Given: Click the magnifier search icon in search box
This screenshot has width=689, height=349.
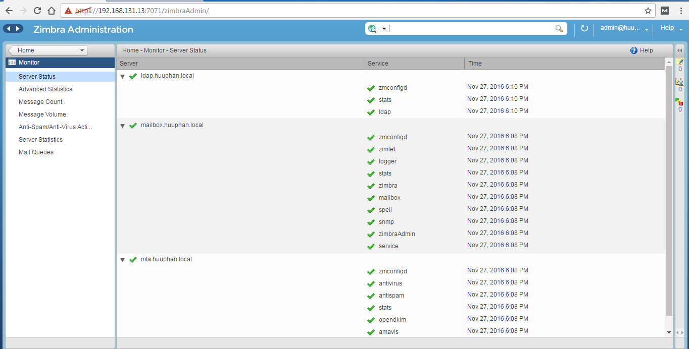Looking at the screenshot, I should point(559,29).
